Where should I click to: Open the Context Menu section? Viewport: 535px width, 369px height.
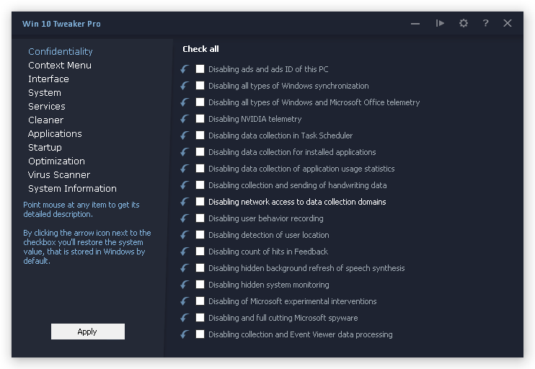coord(60,66)
